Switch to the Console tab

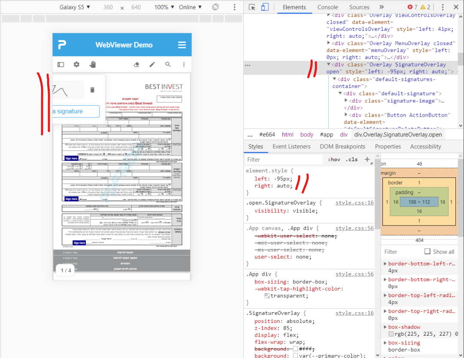pos(328,7)
